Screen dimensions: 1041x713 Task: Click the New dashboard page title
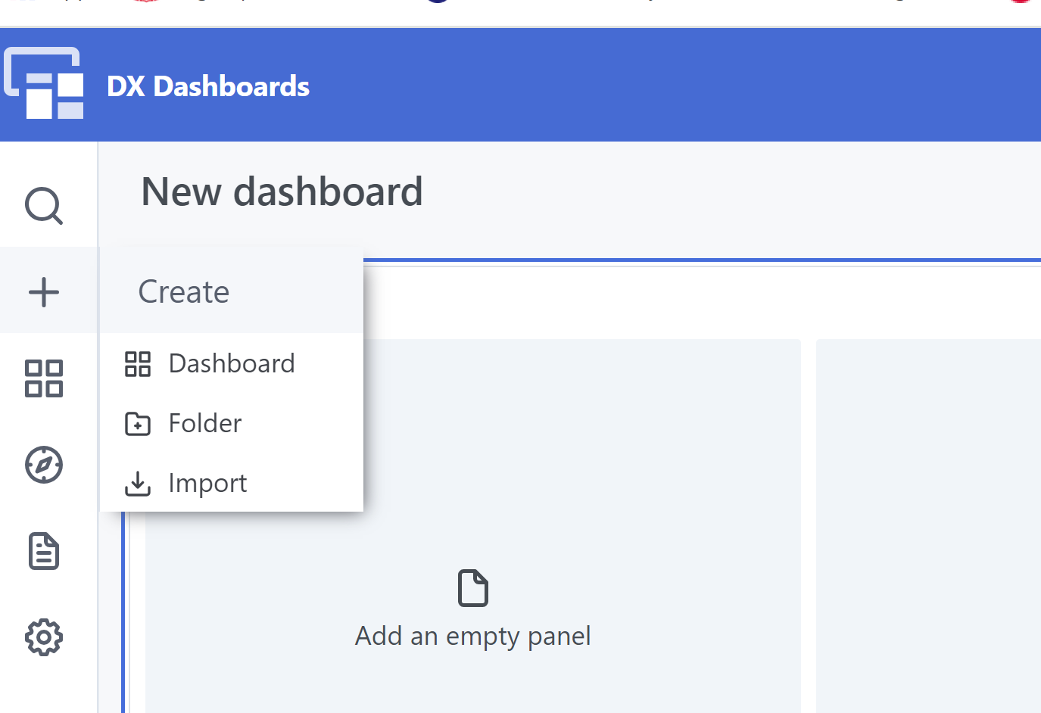pos(282,191)
